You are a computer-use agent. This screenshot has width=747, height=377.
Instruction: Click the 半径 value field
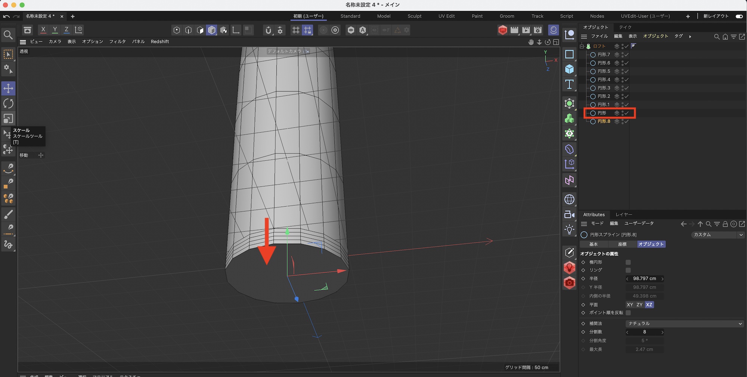click(x=644, y=279)
